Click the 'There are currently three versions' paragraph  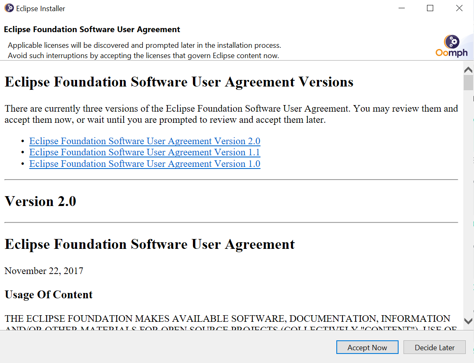[x=231, y=114]
